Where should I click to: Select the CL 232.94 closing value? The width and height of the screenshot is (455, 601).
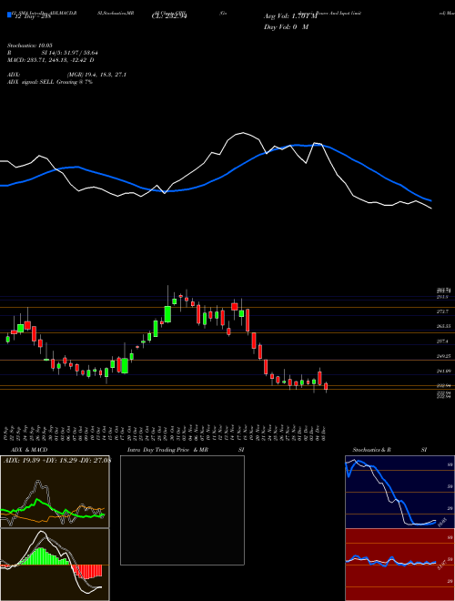click(169, 16)
